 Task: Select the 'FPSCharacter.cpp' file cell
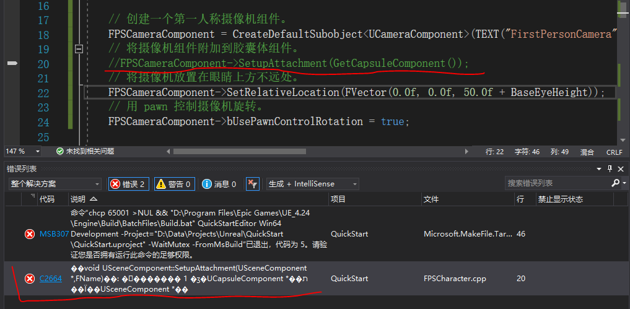455,279
